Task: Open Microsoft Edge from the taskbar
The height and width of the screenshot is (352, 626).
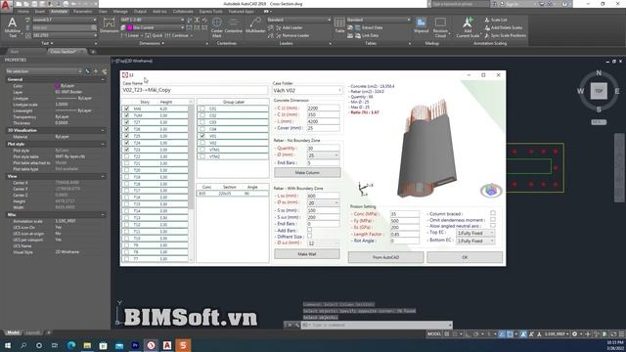Action: [x=71, y=345]
